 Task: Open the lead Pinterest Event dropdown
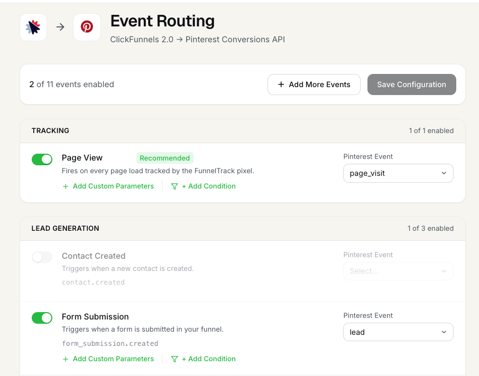pos(398,332)
